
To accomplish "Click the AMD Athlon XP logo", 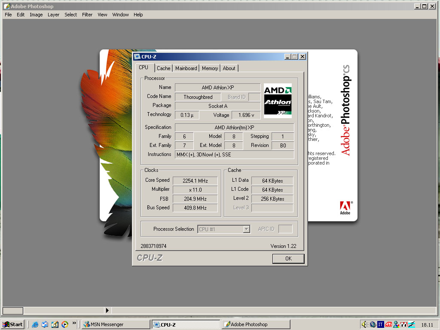I will 278,101.
